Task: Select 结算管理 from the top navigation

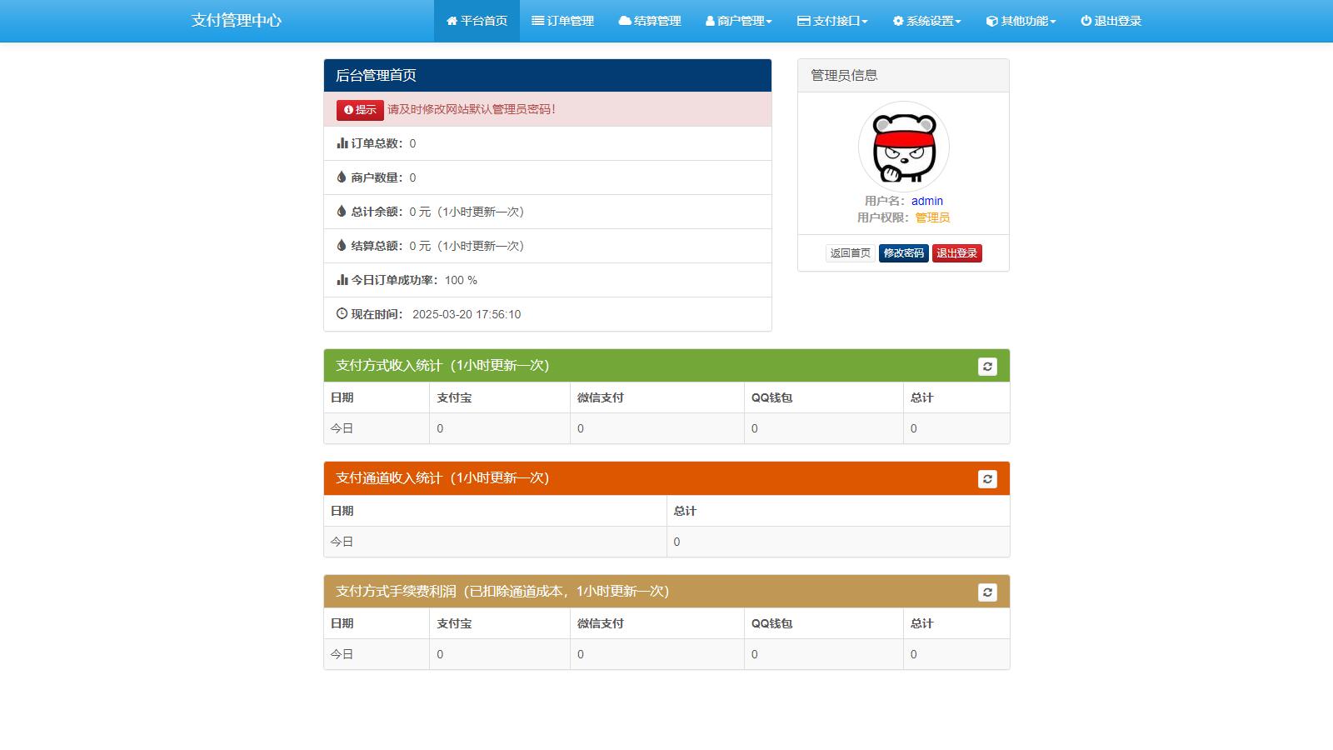Action: point(651,21)
